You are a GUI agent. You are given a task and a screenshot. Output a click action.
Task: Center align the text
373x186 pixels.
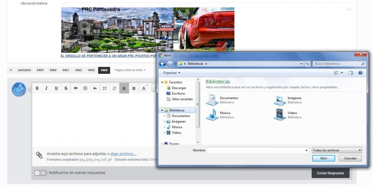(134, 88)
